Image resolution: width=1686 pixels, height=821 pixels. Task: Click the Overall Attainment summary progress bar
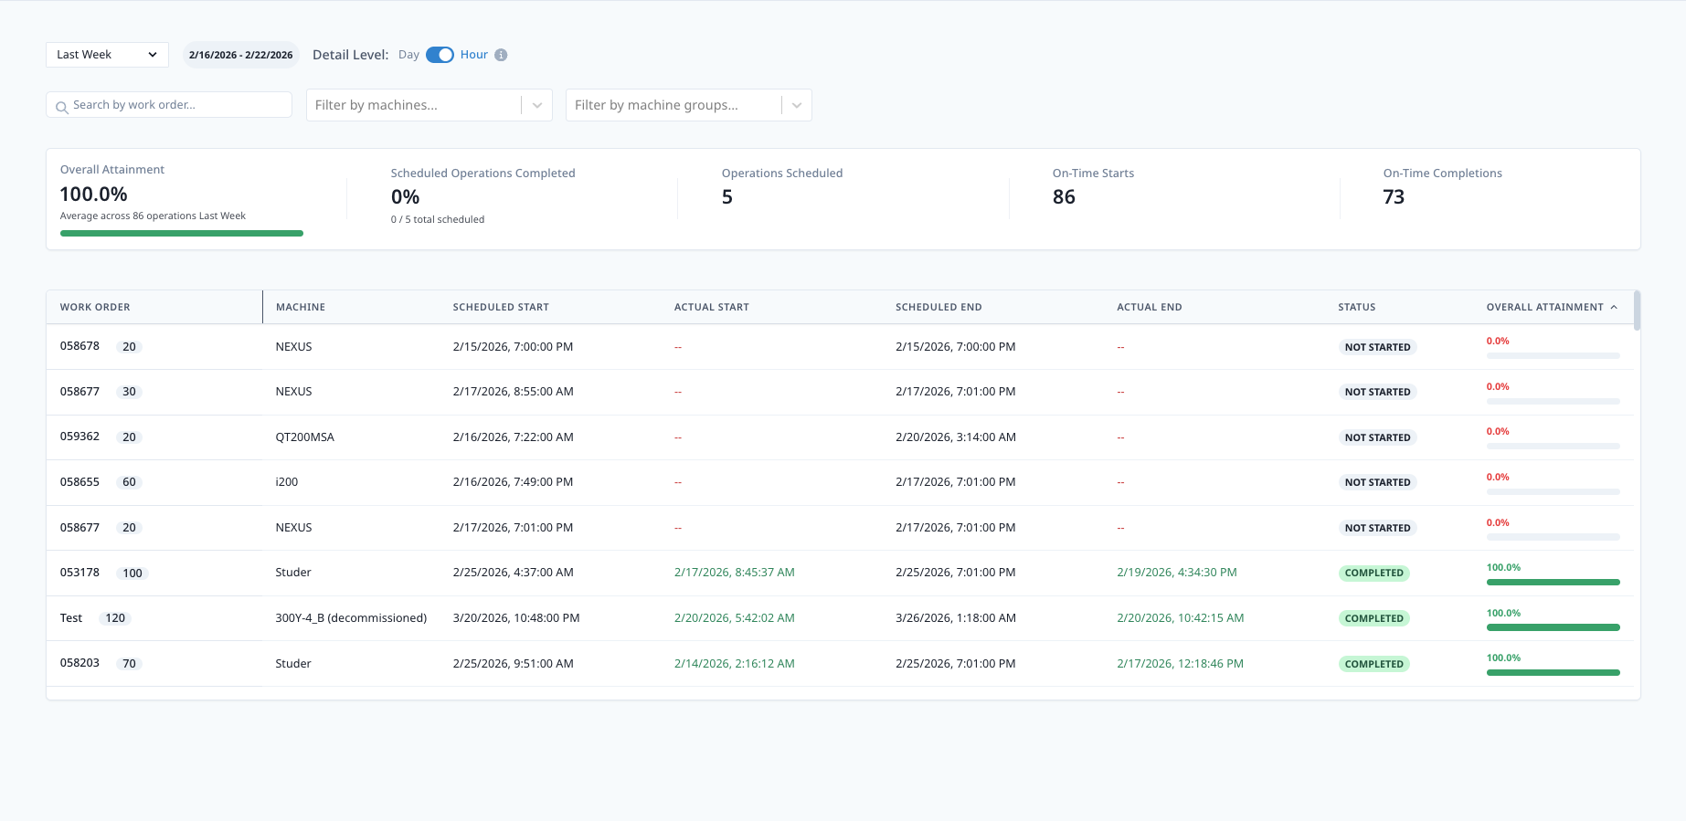click(182, 234)
